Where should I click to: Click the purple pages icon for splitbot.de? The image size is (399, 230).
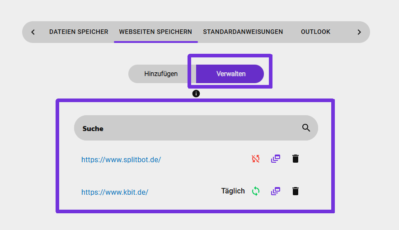click(276, 159)
